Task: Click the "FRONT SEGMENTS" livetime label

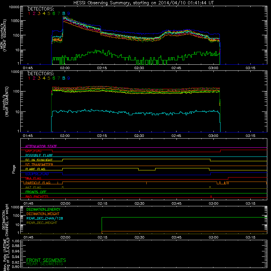Action: [x=46, y=260]
